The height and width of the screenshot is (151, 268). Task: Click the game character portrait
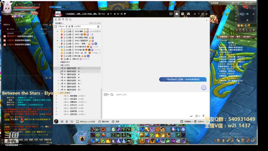[7, 8]
